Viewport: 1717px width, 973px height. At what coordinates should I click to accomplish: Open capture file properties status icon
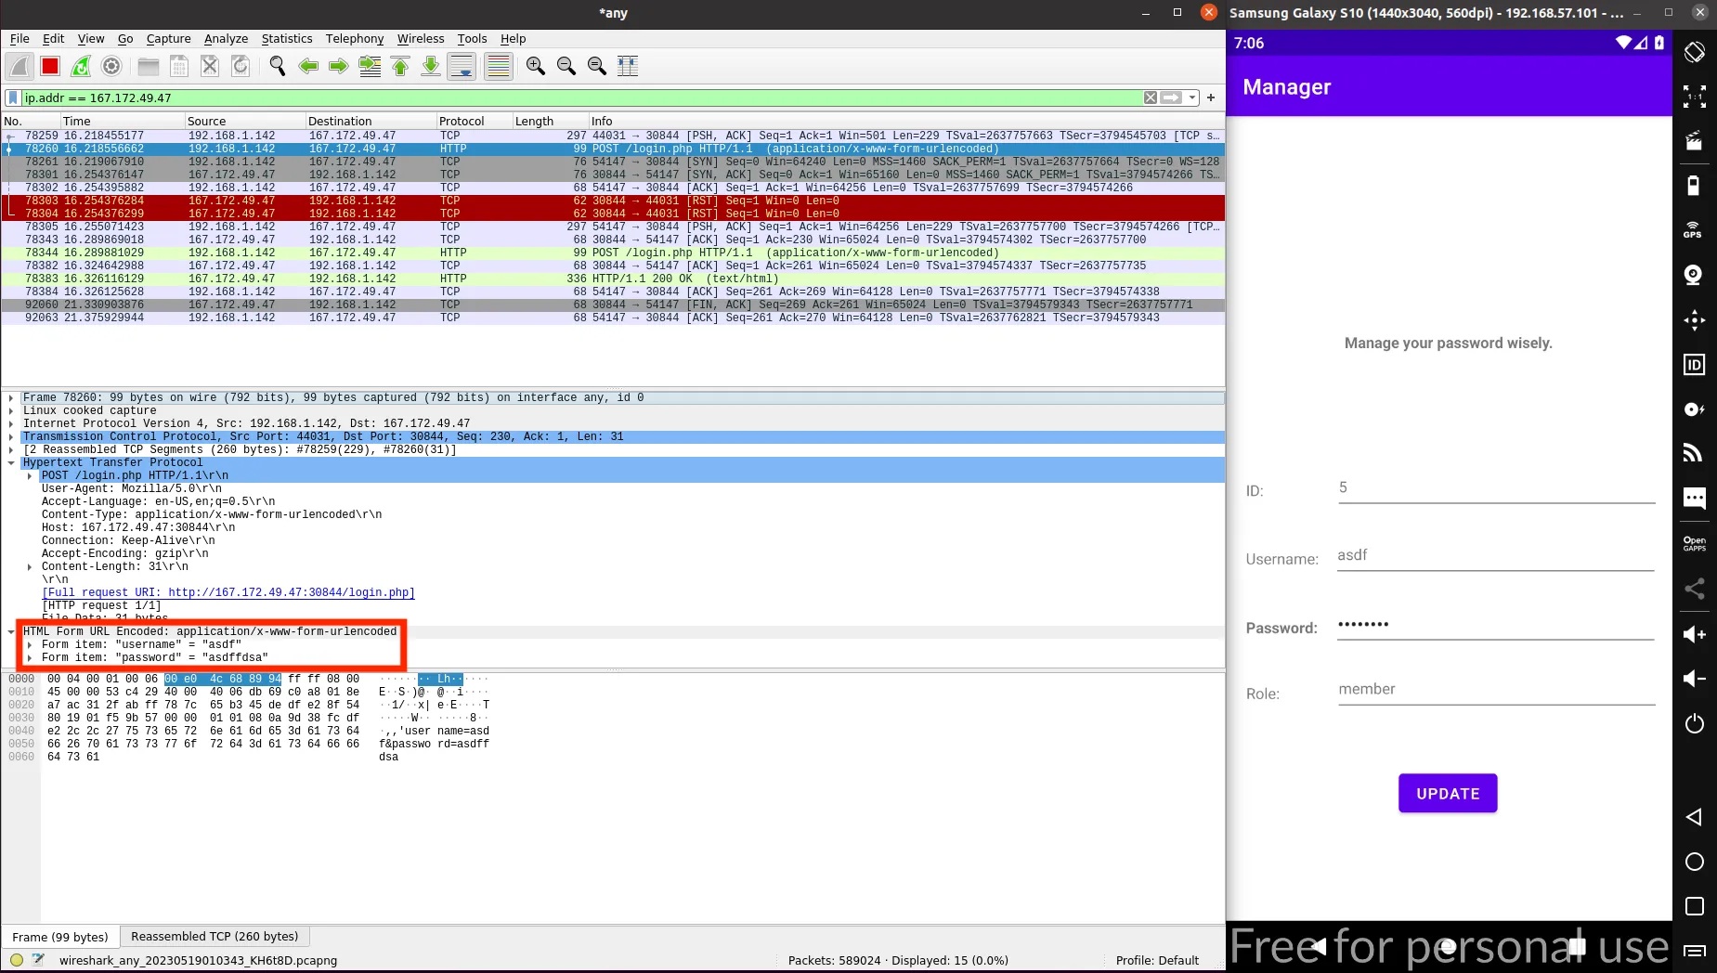point(38,960)
